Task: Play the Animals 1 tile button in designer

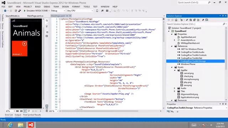Action: [25, 44]
